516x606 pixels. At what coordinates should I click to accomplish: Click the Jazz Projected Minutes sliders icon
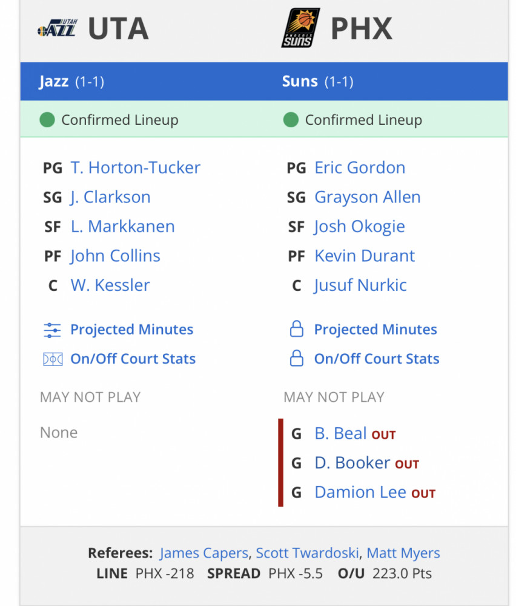click(52, 330)
